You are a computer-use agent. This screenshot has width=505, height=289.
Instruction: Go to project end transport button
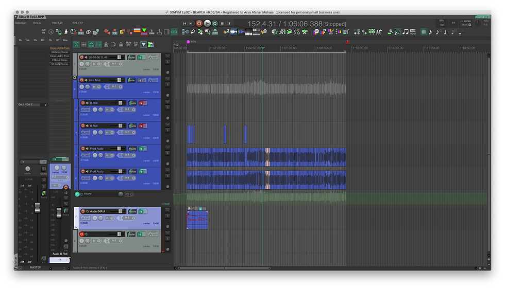pos(191,23)
